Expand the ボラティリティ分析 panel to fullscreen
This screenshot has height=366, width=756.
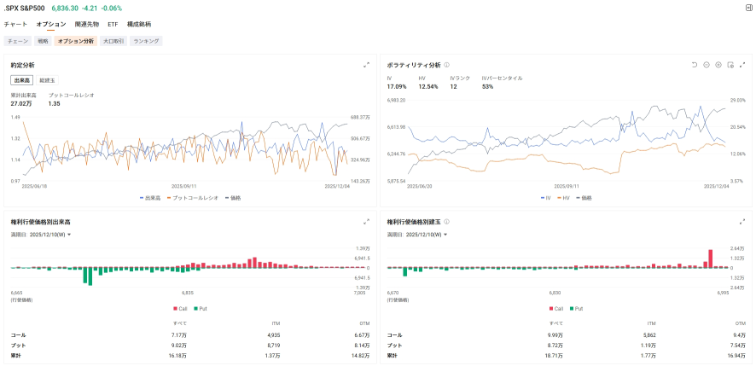[742, 65]
